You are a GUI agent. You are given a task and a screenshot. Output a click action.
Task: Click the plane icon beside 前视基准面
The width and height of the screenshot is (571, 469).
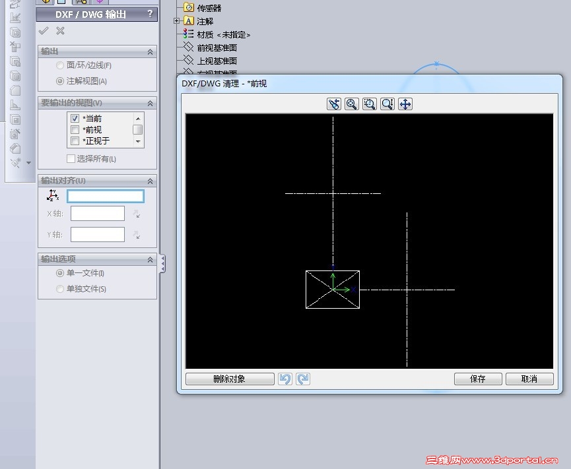click(x=188, y=47)
